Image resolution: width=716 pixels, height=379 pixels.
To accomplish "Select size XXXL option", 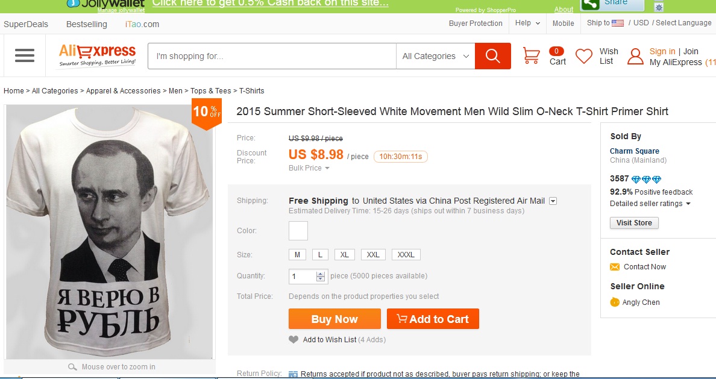I will point(406,255).
